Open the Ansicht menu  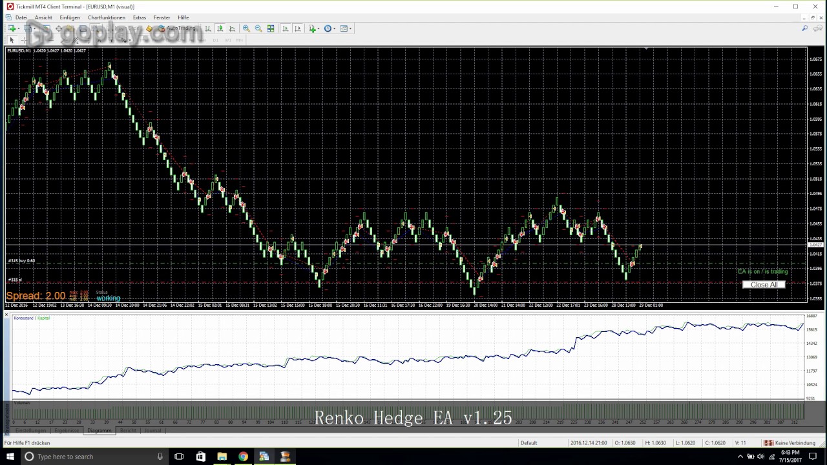click(43, 17)
